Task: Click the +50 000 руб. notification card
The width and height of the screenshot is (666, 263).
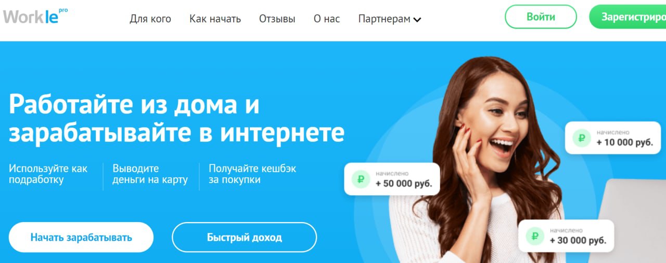Action: [x=392, y=179]
